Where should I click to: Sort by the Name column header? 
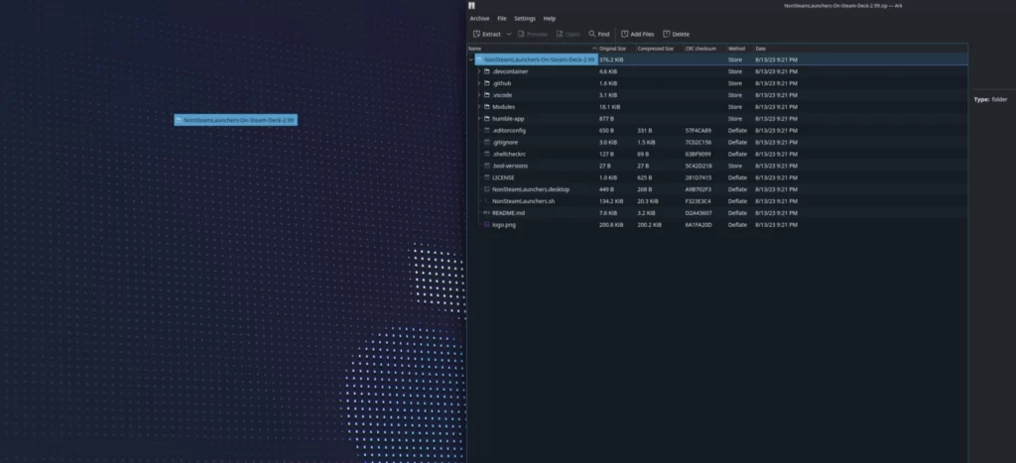pos(532,49)
